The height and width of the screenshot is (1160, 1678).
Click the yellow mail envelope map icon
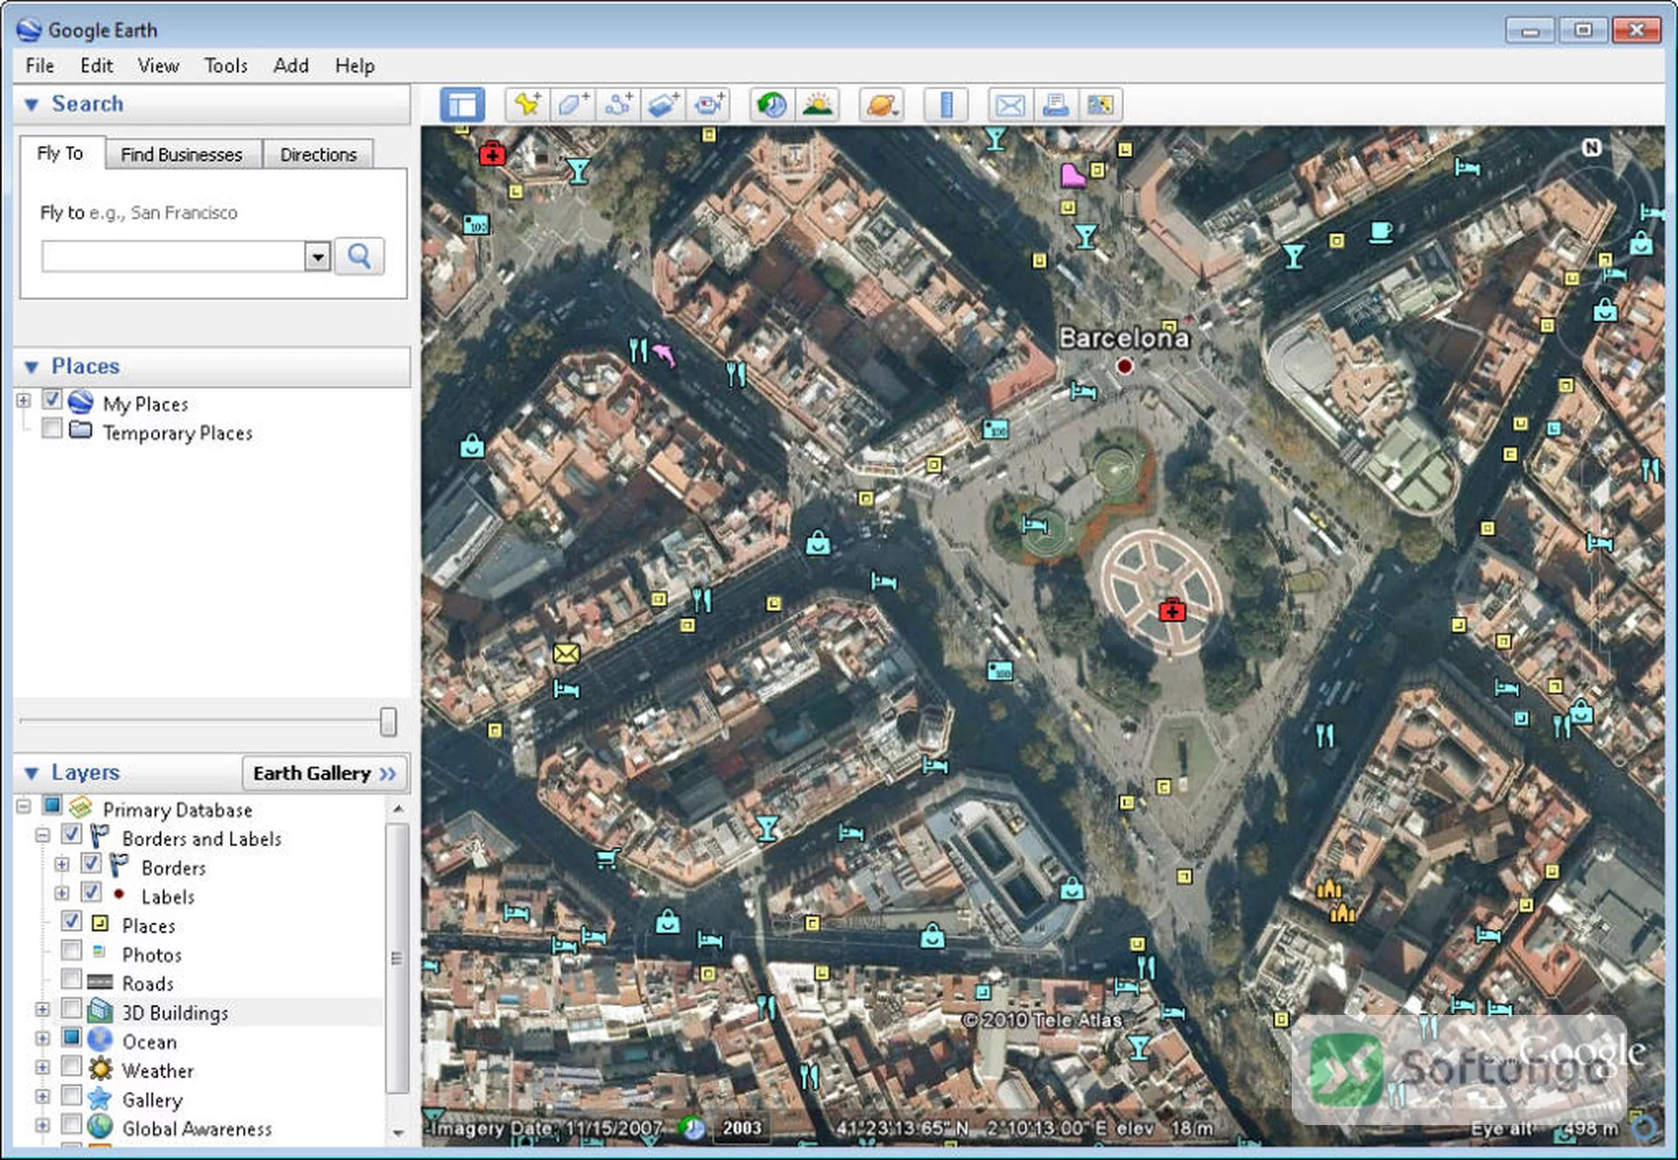pos(565,652)
